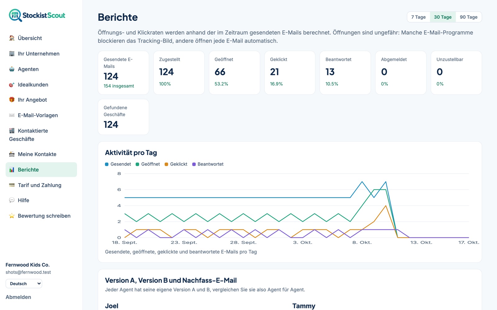
Task: Click the bar chart icon beside Berichte
Action: 12,170
